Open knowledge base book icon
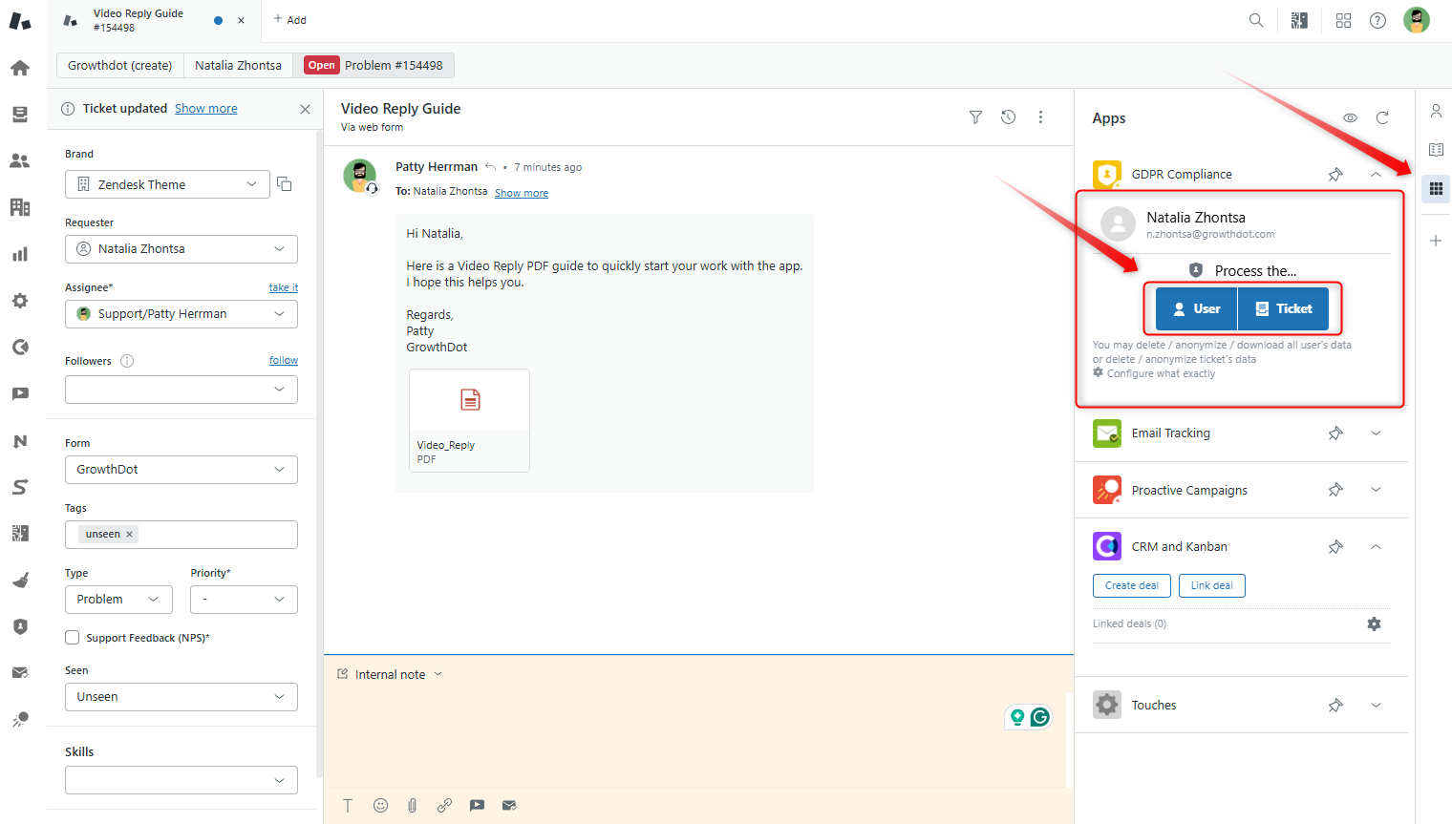 [1436, 149]
